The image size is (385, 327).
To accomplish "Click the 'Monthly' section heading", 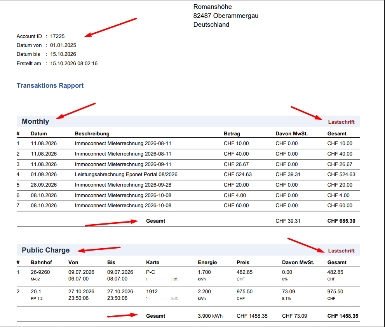I will click(x=35, y=121).
